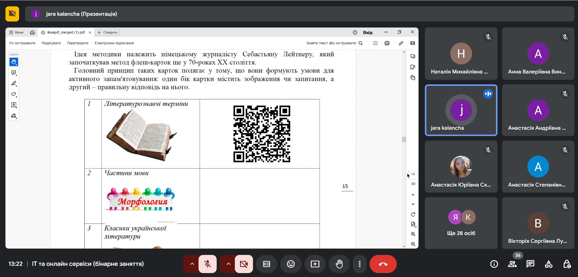Unmute the microphone in Meet
578x277 pixels.
(x=208, y=264)
